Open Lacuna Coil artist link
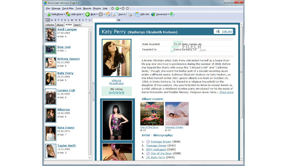Viewport: 287px width, 166px height. [66, 90]
